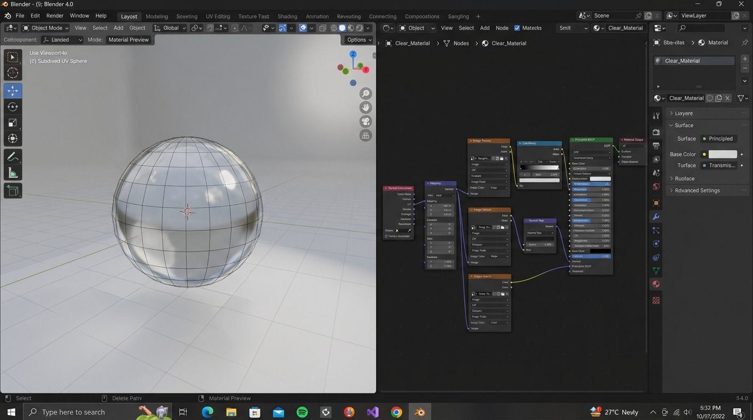Activate the Scale tool

[13, 122]
